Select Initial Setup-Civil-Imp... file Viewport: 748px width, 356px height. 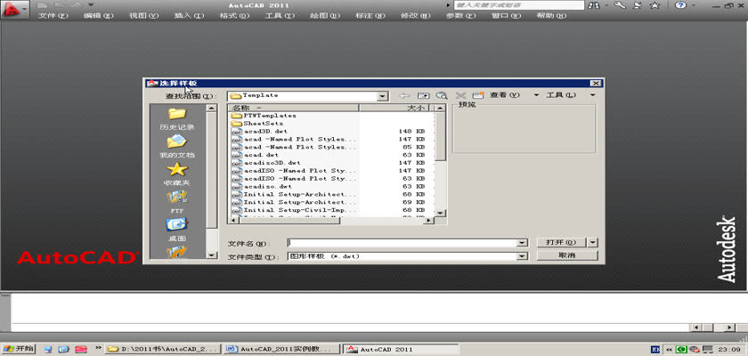tap(294, 210)
